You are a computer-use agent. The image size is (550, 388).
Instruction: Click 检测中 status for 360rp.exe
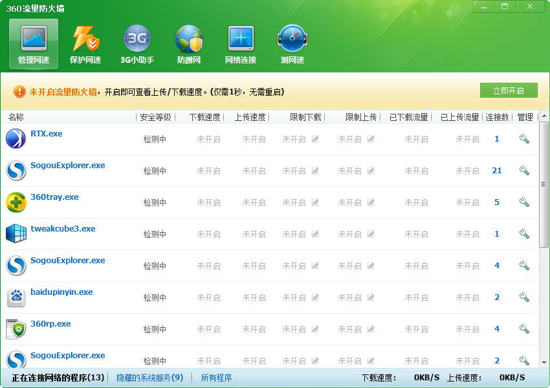pos(155,329)
